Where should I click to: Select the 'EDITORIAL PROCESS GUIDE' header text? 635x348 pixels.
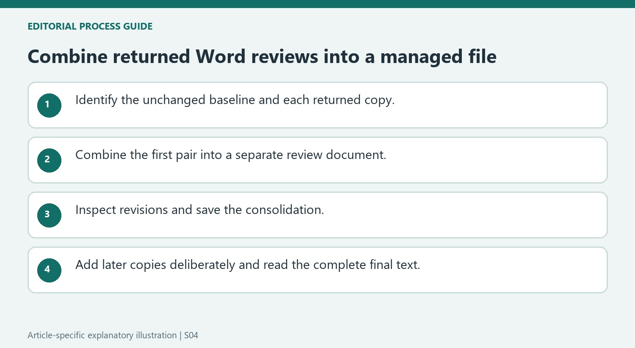[90, 26]
